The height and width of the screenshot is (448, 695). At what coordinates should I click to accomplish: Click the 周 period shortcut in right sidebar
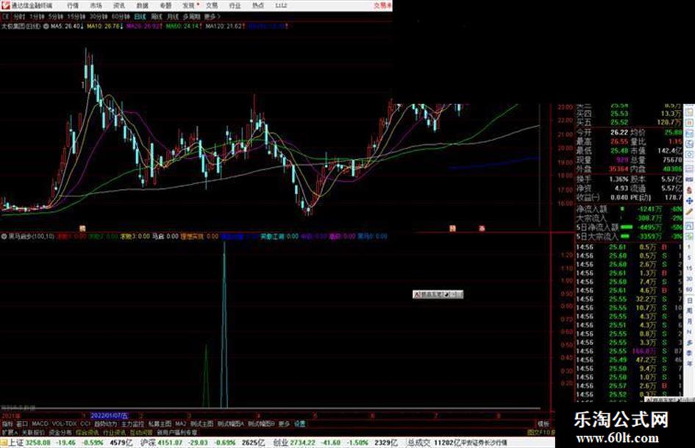(689, 311)
